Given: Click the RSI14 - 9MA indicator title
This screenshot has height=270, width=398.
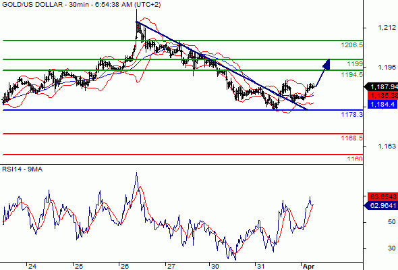Looking at the screenshot, I should pos(22,169).
